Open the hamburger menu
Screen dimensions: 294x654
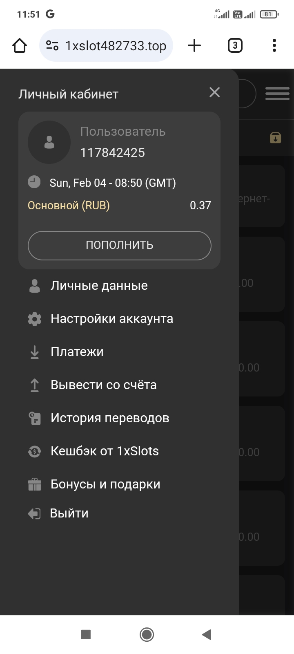pos(277,94)
